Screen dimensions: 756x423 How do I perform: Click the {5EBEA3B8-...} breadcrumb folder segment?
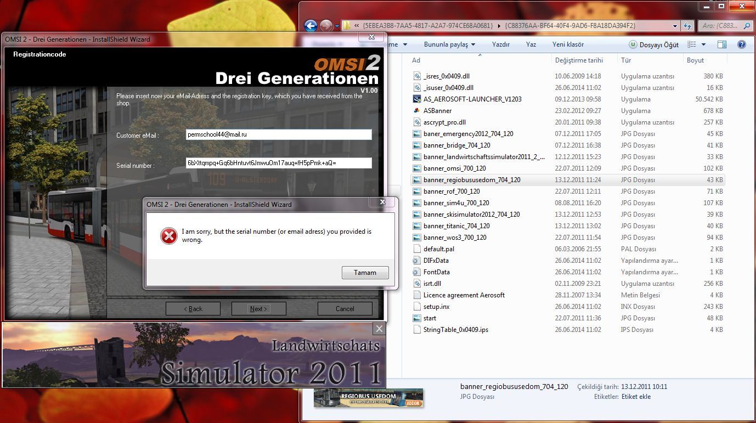(x=428, y=26)
